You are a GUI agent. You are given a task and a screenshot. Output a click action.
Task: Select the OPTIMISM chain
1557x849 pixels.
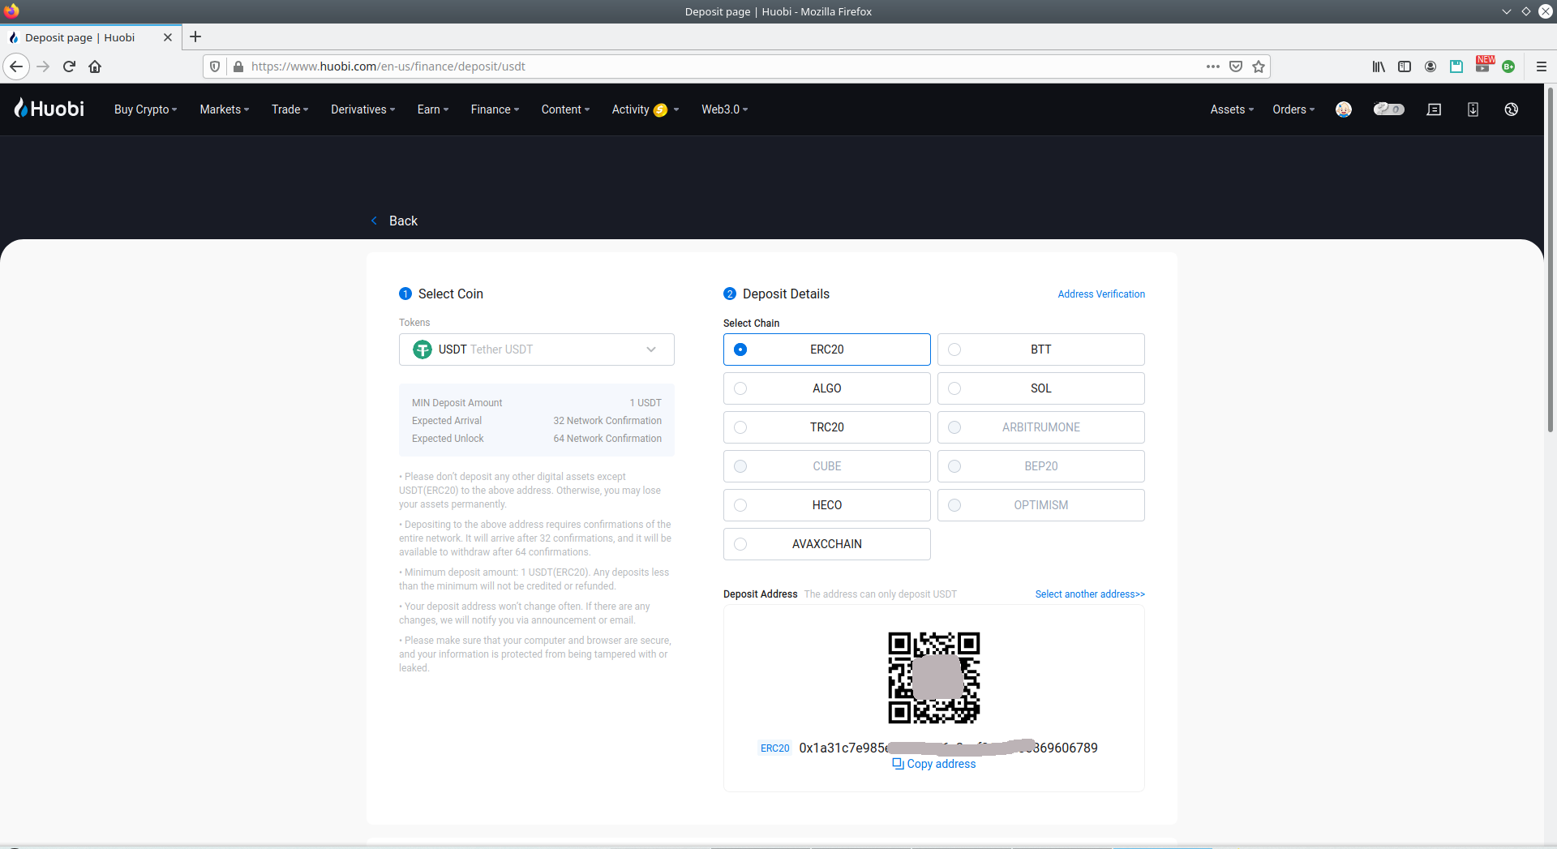1041,505
